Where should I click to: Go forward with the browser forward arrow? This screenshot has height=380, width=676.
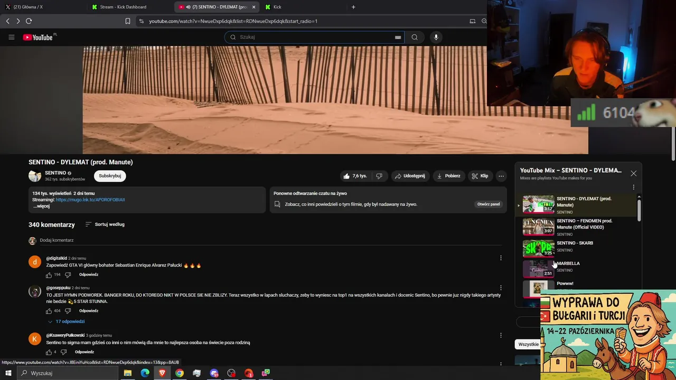tap(18, 21)
